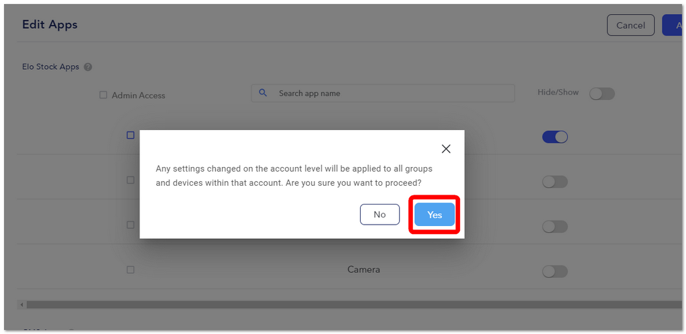Image resolution: width=686 pixels, height=334 pixels.
Task: Check the checkbox in the second app row
Action: (130, 180)
